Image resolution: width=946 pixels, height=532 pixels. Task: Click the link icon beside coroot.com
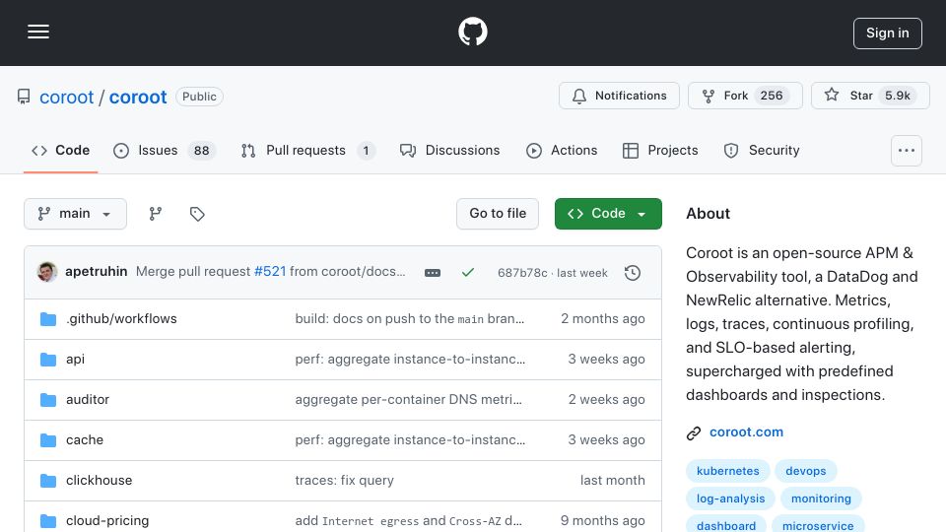[694, 433]
